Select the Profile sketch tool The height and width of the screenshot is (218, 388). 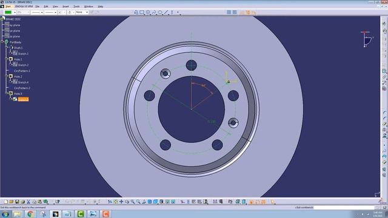136,12
